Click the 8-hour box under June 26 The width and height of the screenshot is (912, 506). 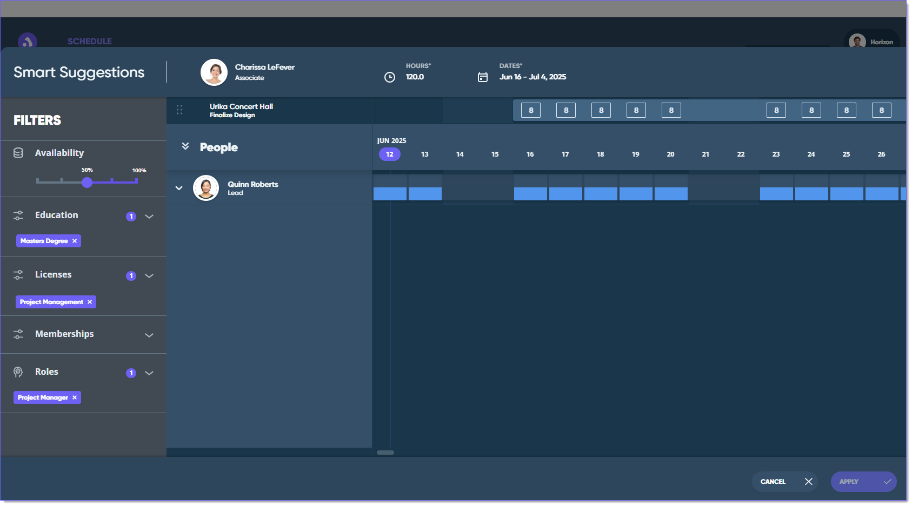(x=882, y=110)
